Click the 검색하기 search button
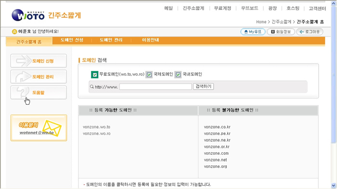Viewport: 337px width, 189px height. (x=203, y=86)
